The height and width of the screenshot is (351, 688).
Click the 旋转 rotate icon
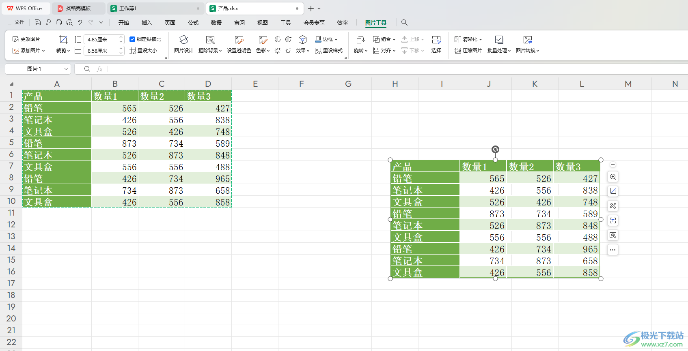coord(360,40)
